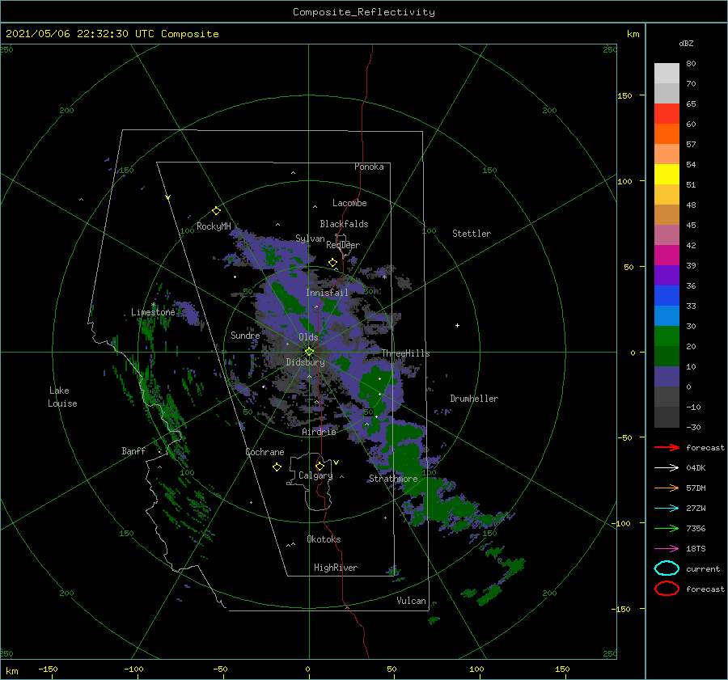The height and width of the screenshot is (680, 728).
Task: Click the magenta 18TS arrow icon
Action: (x=667, y=549)
